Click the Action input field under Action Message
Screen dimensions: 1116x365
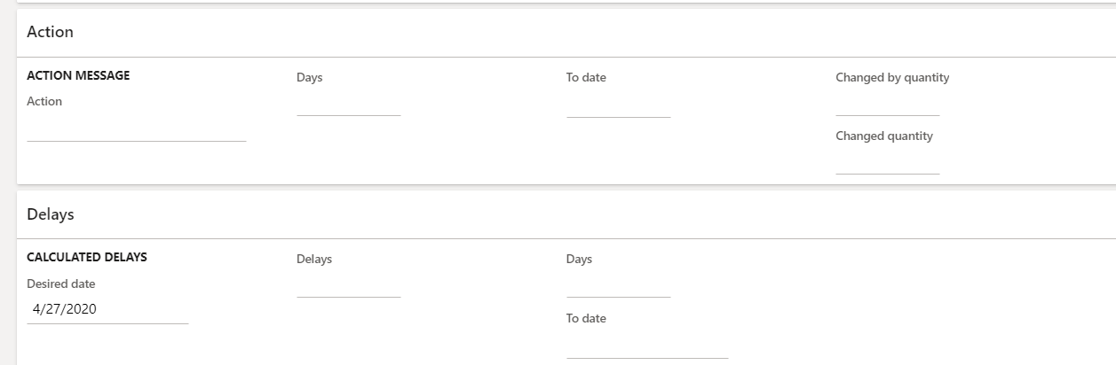(x=136, y=129)
